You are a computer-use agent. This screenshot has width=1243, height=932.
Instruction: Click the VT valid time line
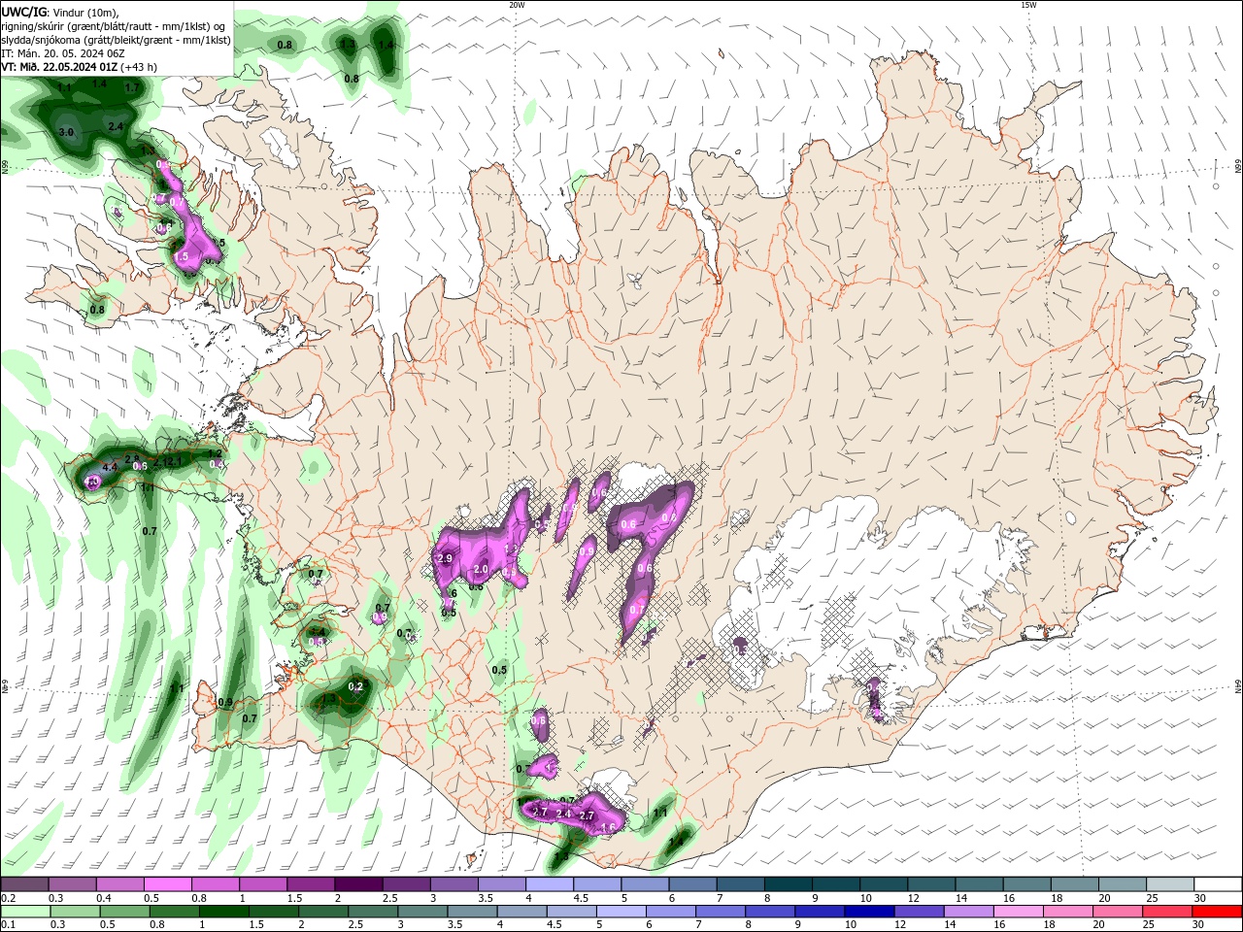pyautogui.click(x=80, y=67)
